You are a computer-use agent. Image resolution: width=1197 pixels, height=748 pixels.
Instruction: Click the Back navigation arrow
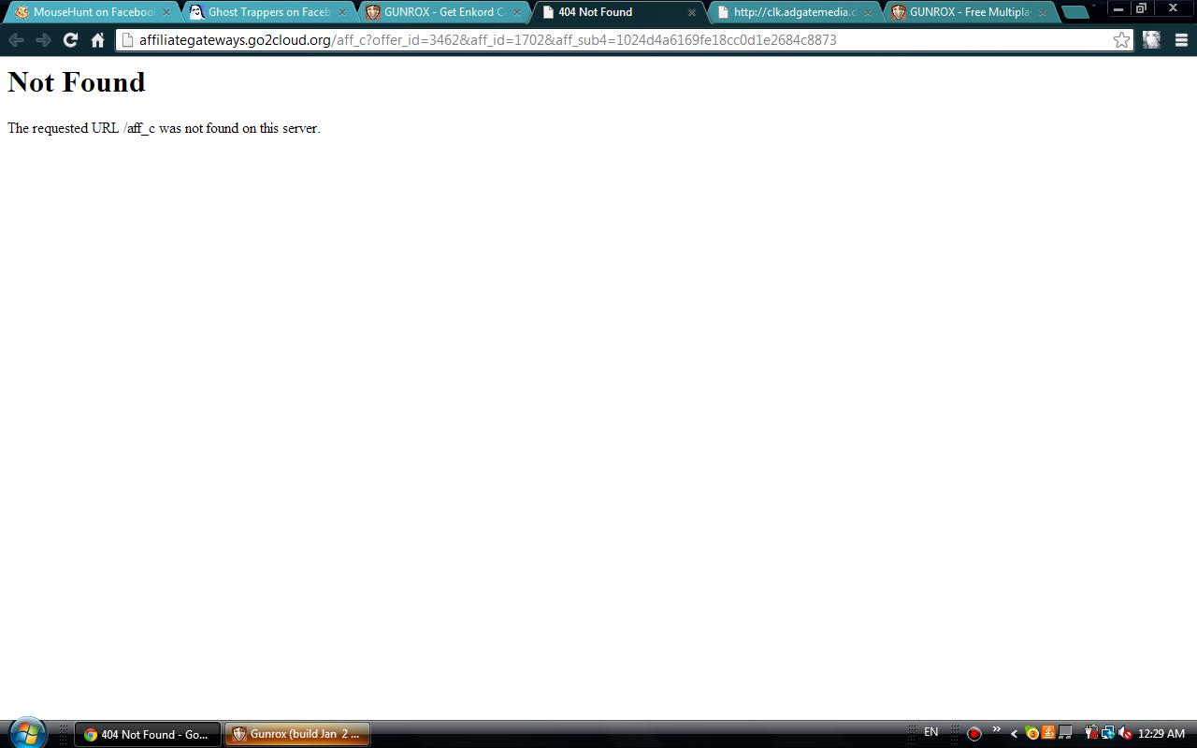(x=16, y=40)
